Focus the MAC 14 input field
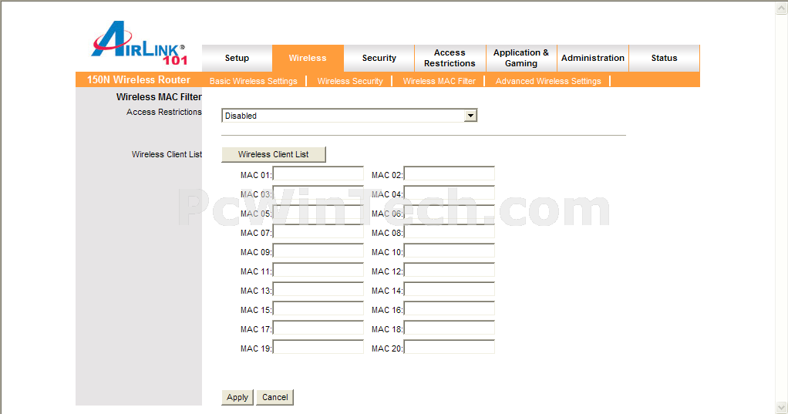The image size is (788, 414). (x=450, y=289)
